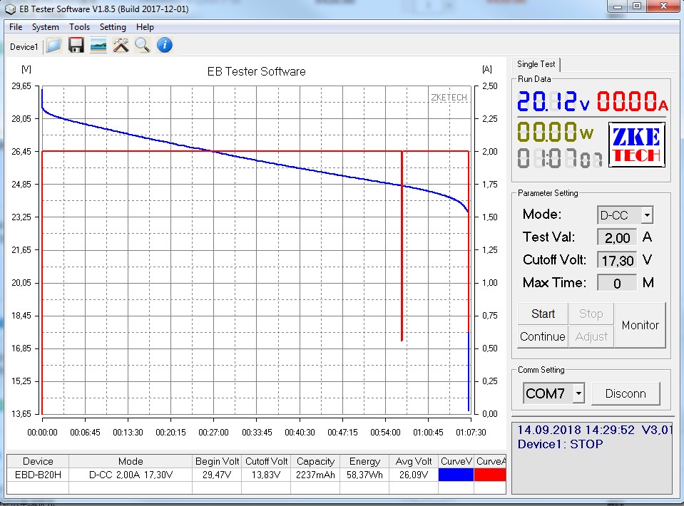Click the Cutoff Volt input field

(617, 260)
